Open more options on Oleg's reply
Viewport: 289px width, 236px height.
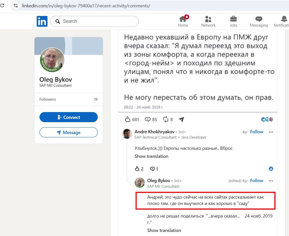[x=271, y=181]
